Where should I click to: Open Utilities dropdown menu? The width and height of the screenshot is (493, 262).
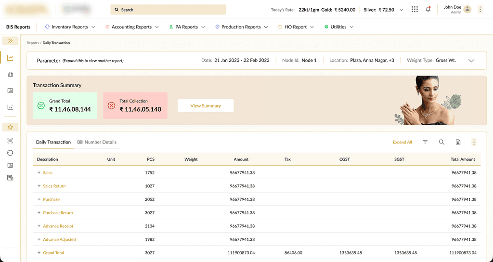(x=339, y=27)
